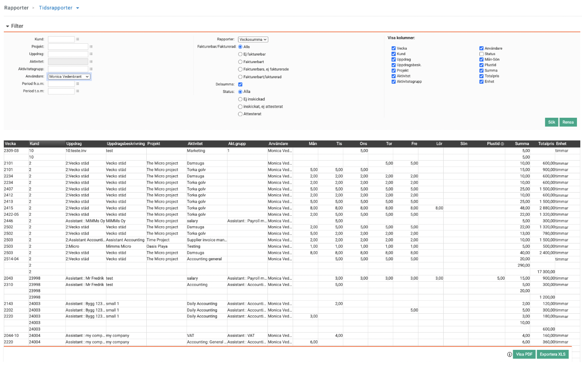Click info icon beside Visa PDF
Image resolution: width=582 pixels, height=365 pixels.
509,354
